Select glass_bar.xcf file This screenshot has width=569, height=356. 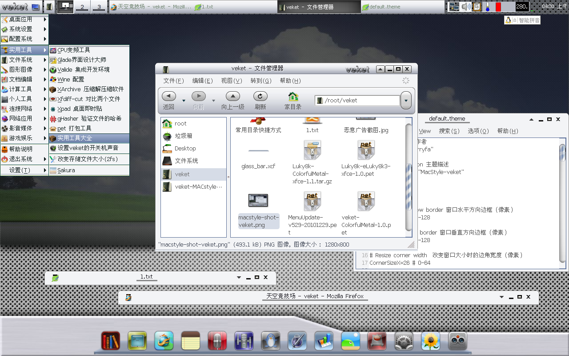tap(258, 160)
